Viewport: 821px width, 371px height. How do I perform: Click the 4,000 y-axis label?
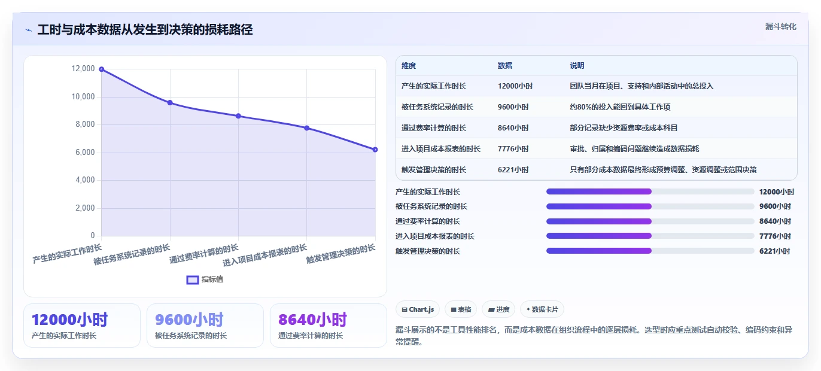[85, 180]
